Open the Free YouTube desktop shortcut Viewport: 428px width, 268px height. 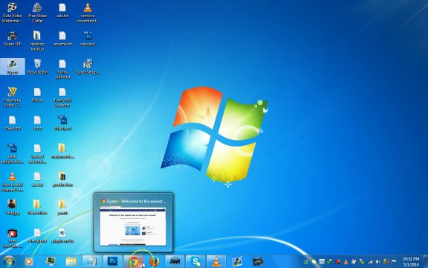(13, 238)
